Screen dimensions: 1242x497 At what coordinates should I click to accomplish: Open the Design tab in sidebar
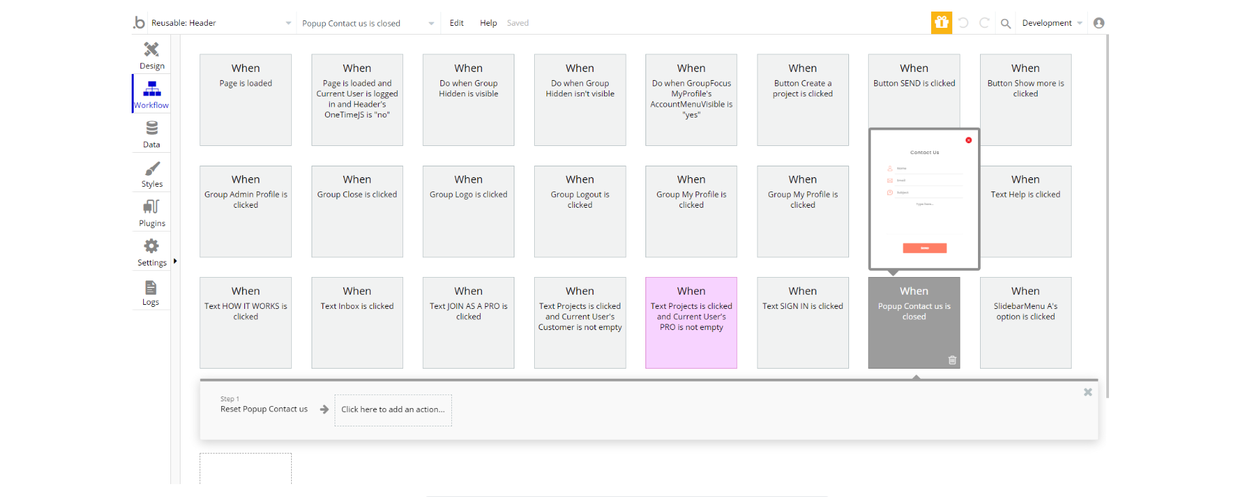pyautogui.click(x=151, y=55)
